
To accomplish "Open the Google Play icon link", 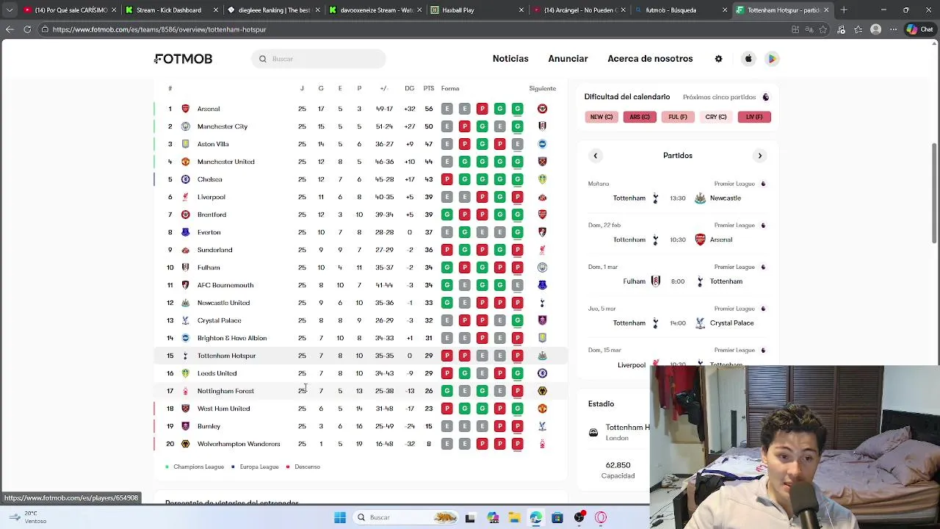I will click(772, 59).
